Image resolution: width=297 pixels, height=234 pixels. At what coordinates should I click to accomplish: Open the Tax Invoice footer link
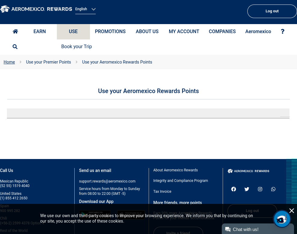pyautogui.click(x=162, y=192)
